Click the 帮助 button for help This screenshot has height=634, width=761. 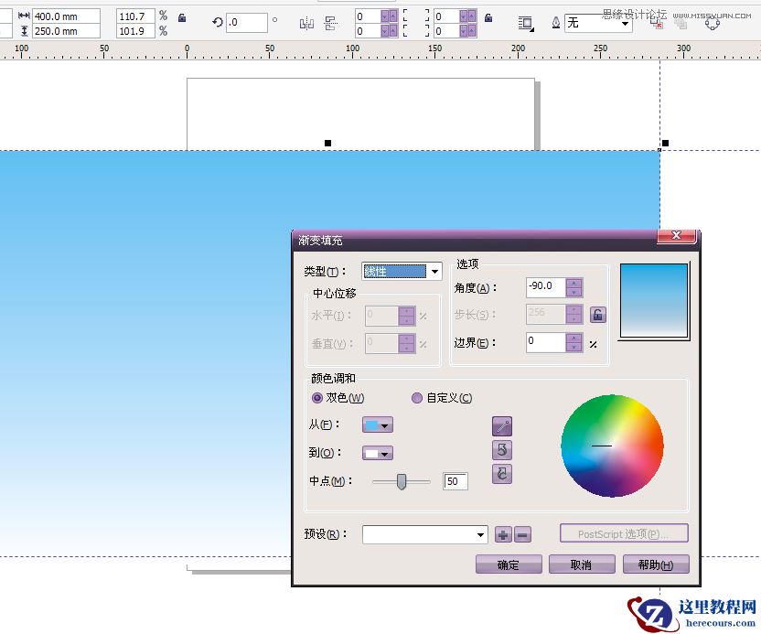[655, 564]
